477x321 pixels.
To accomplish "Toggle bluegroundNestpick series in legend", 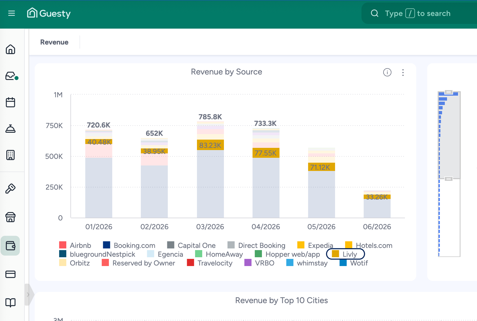I will tap(97, 254).
